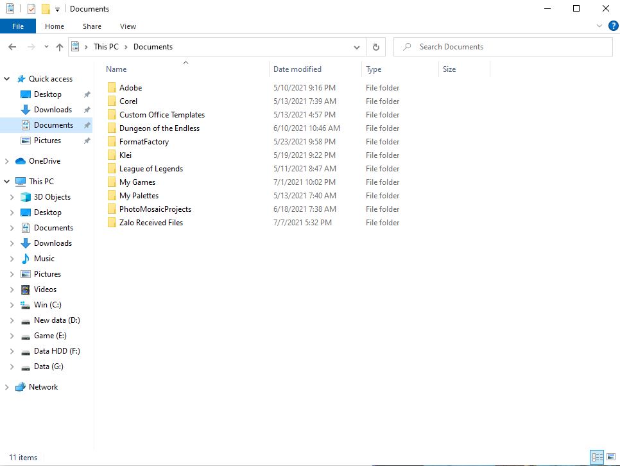Image resolution: width=620 pixels, height=466 pixels.
Task: Click the Back navigation arrow
Action: [x=12, y=47]
